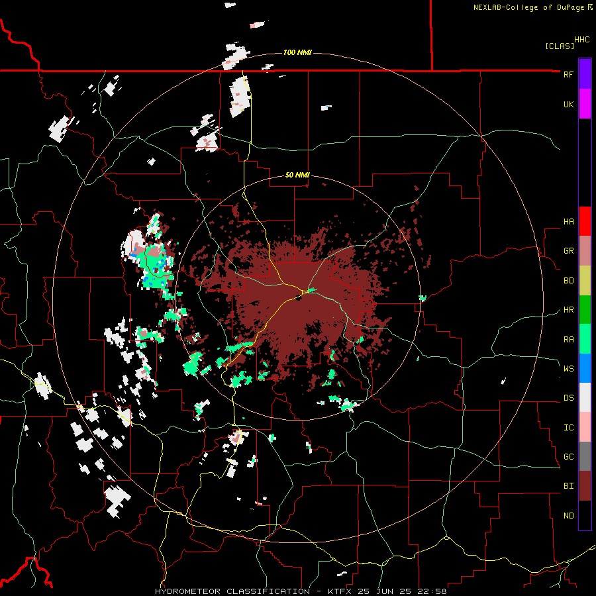
Task: Click the BD legend label
Action: click(x=568, y=281)
